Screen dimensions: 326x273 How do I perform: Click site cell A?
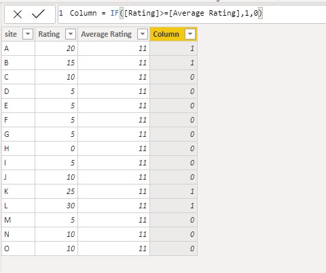[x=18, y=48]
